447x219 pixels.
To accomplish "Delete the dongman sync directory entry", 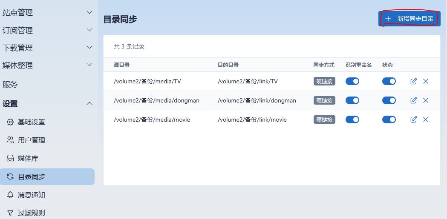I will (426, 100).
